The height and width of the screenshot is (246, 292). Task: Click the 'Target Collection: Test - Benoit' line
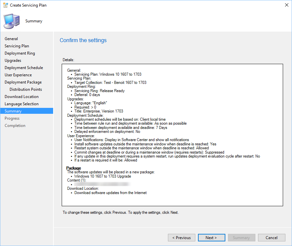pyautogui.click(x=110, y=83)
